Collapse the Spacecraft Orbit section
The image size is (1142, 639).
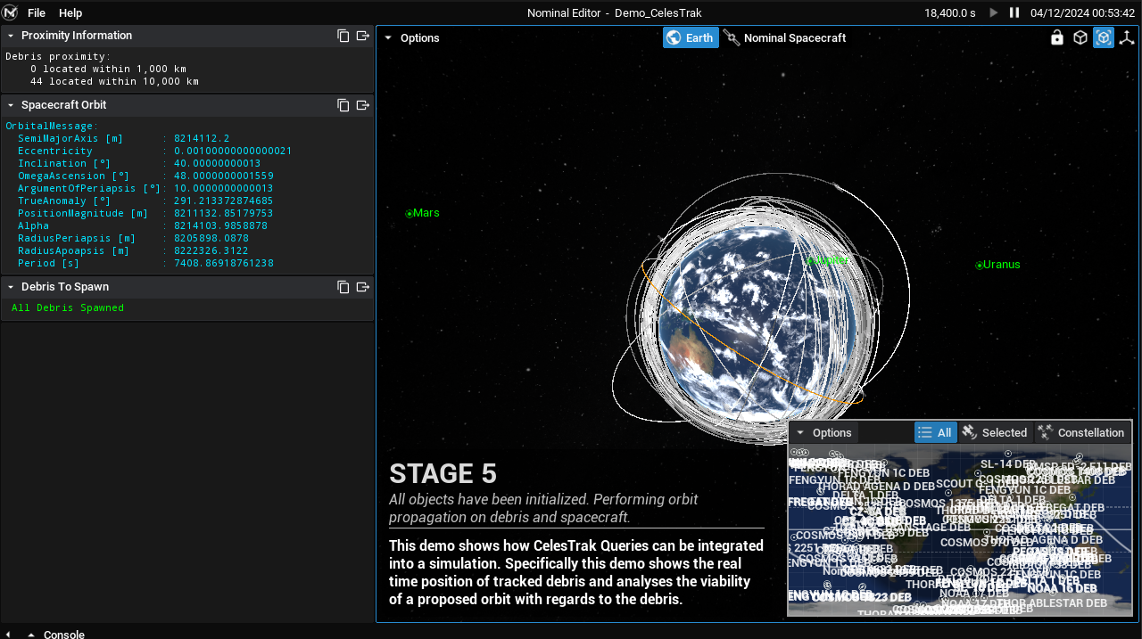(11, 105)
